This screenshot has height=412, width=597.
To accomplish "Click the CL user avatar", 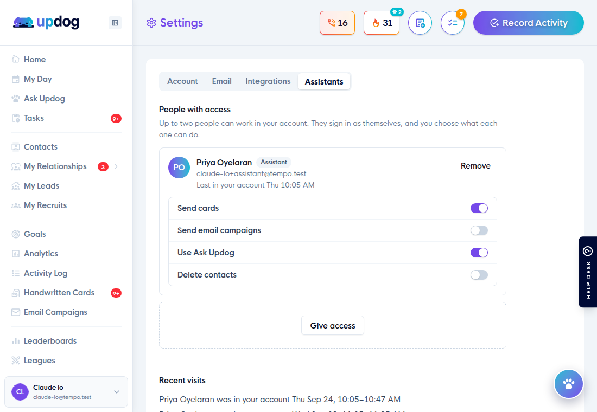I will point(20,392).
